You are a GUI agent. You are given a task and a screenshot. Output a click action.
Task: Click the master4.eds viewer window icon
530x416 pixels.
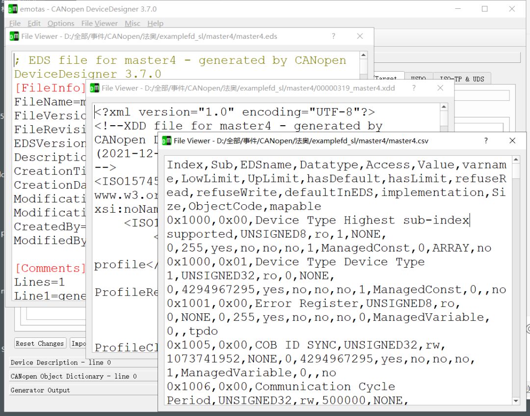(14, 36)
